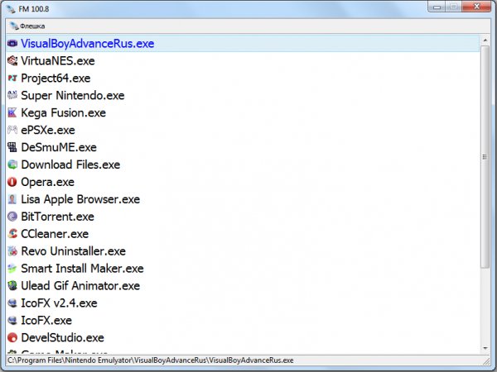
Task: Open the Флешка menu
Action: click(x=27, y=26)
